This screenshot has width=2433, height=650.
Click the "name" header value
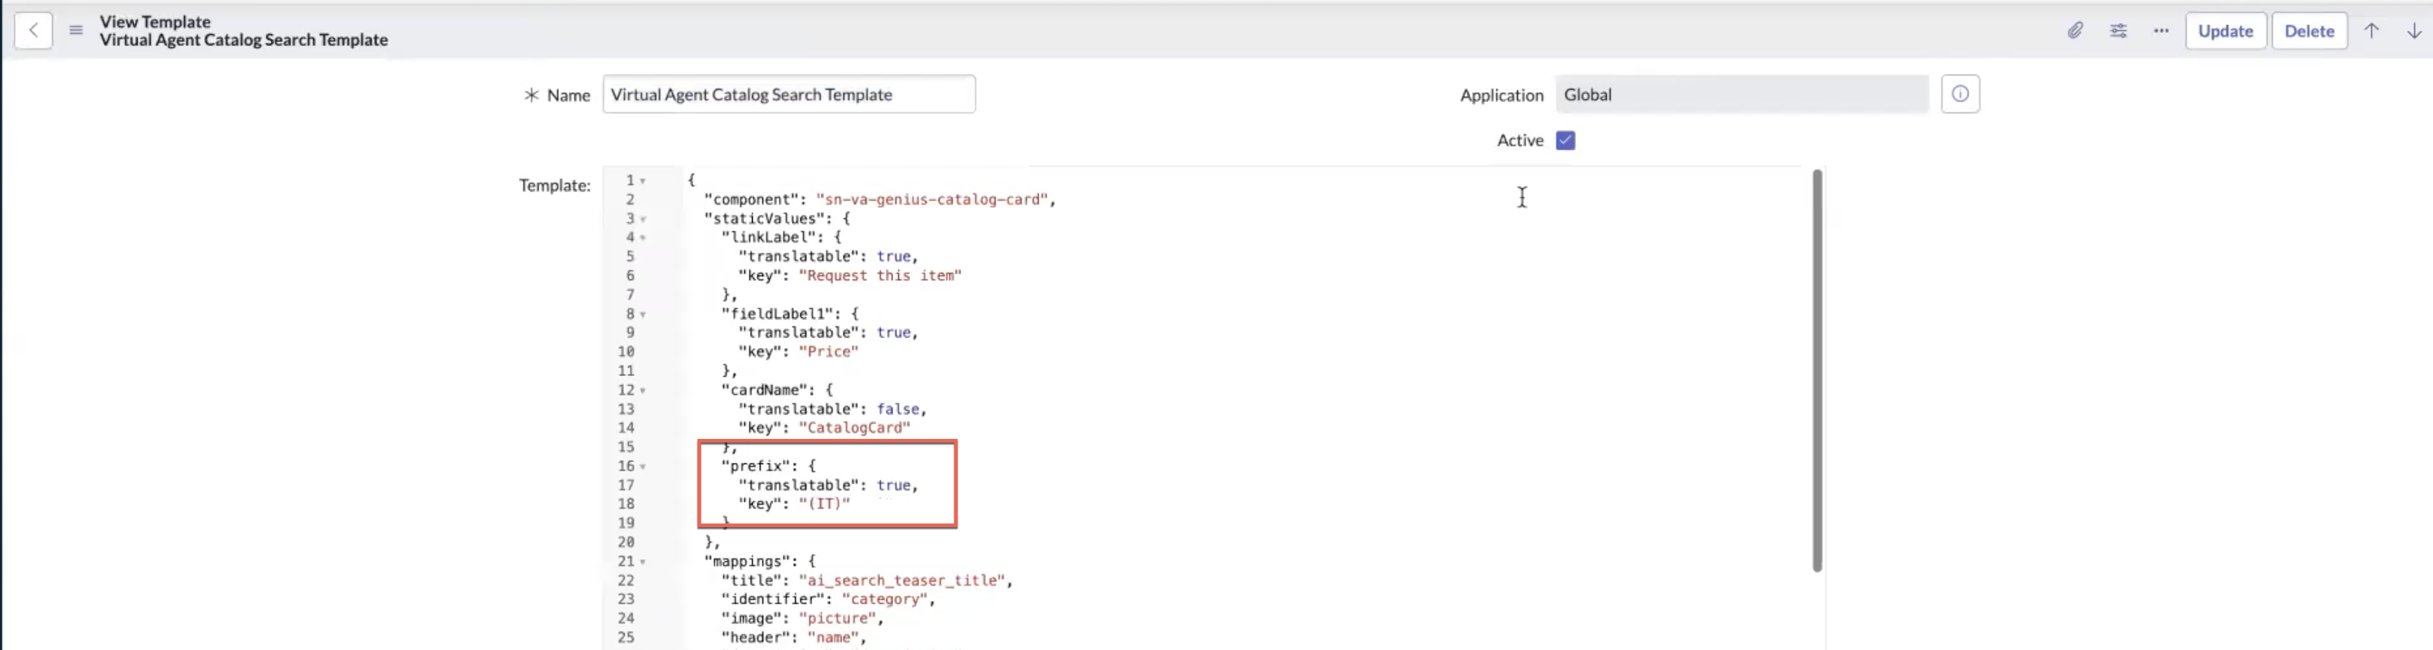click(832, 637)
